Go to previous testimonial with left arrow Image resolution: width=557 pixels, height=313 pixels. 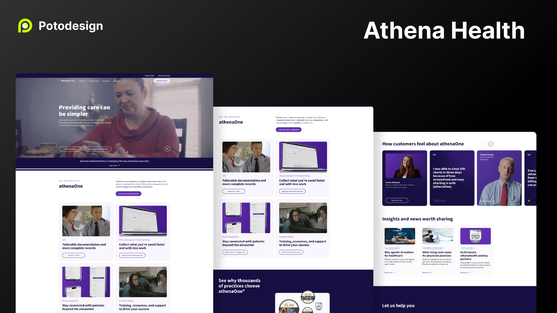tap(483, 144)
